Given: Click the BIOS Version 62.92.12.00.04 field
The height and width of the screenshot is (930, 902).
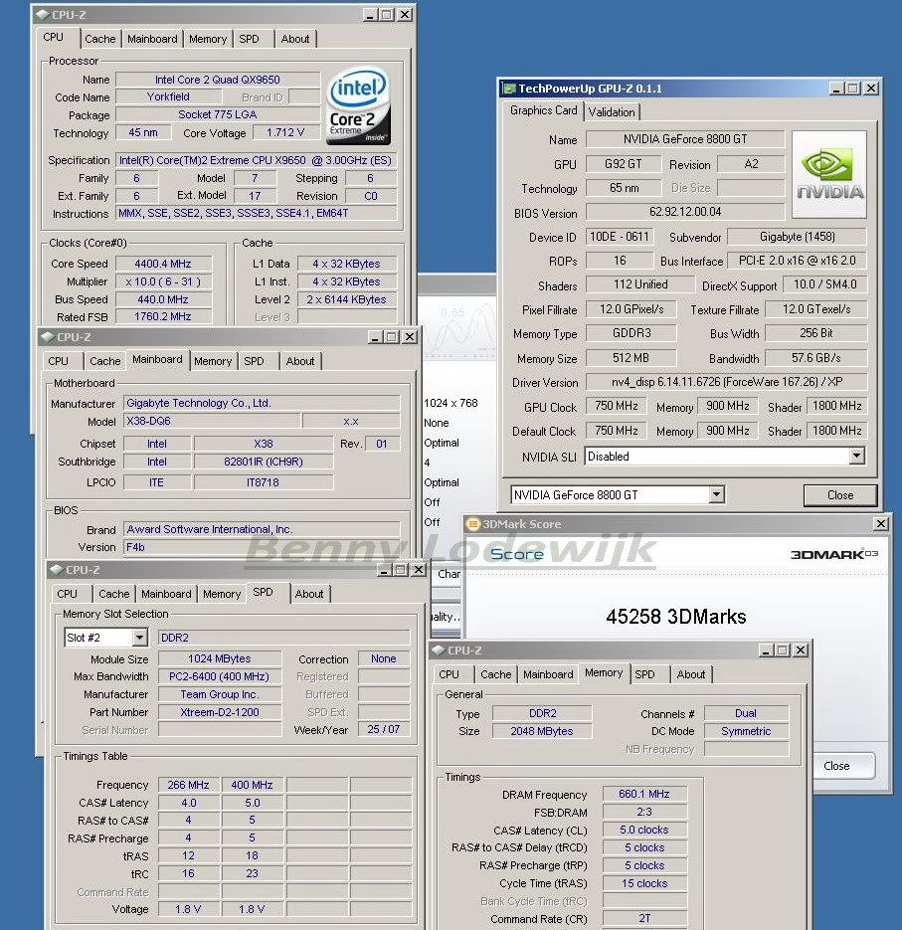Looking at the screenshot, I should [x=685, y=212].
